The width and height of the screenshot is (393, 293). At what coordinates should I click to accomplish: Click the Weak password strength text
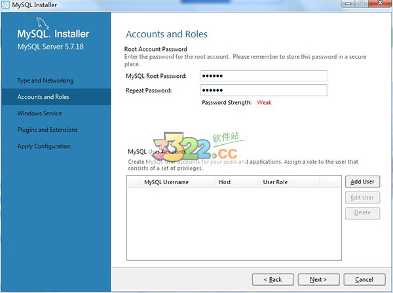264,103
